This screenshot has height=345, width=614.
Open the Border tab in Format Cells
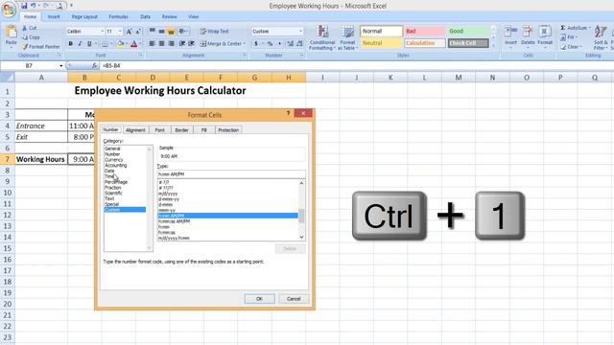pos(181,130)
